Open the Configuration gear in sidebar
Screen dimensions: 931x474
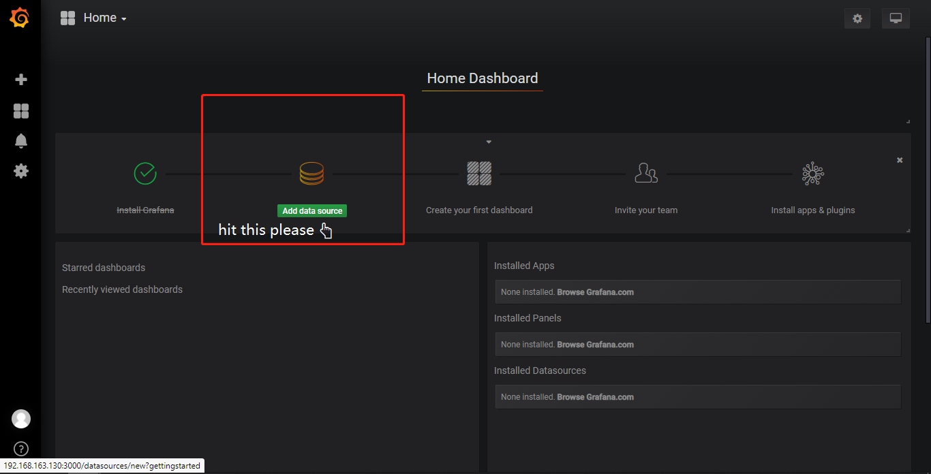(21, 171)
